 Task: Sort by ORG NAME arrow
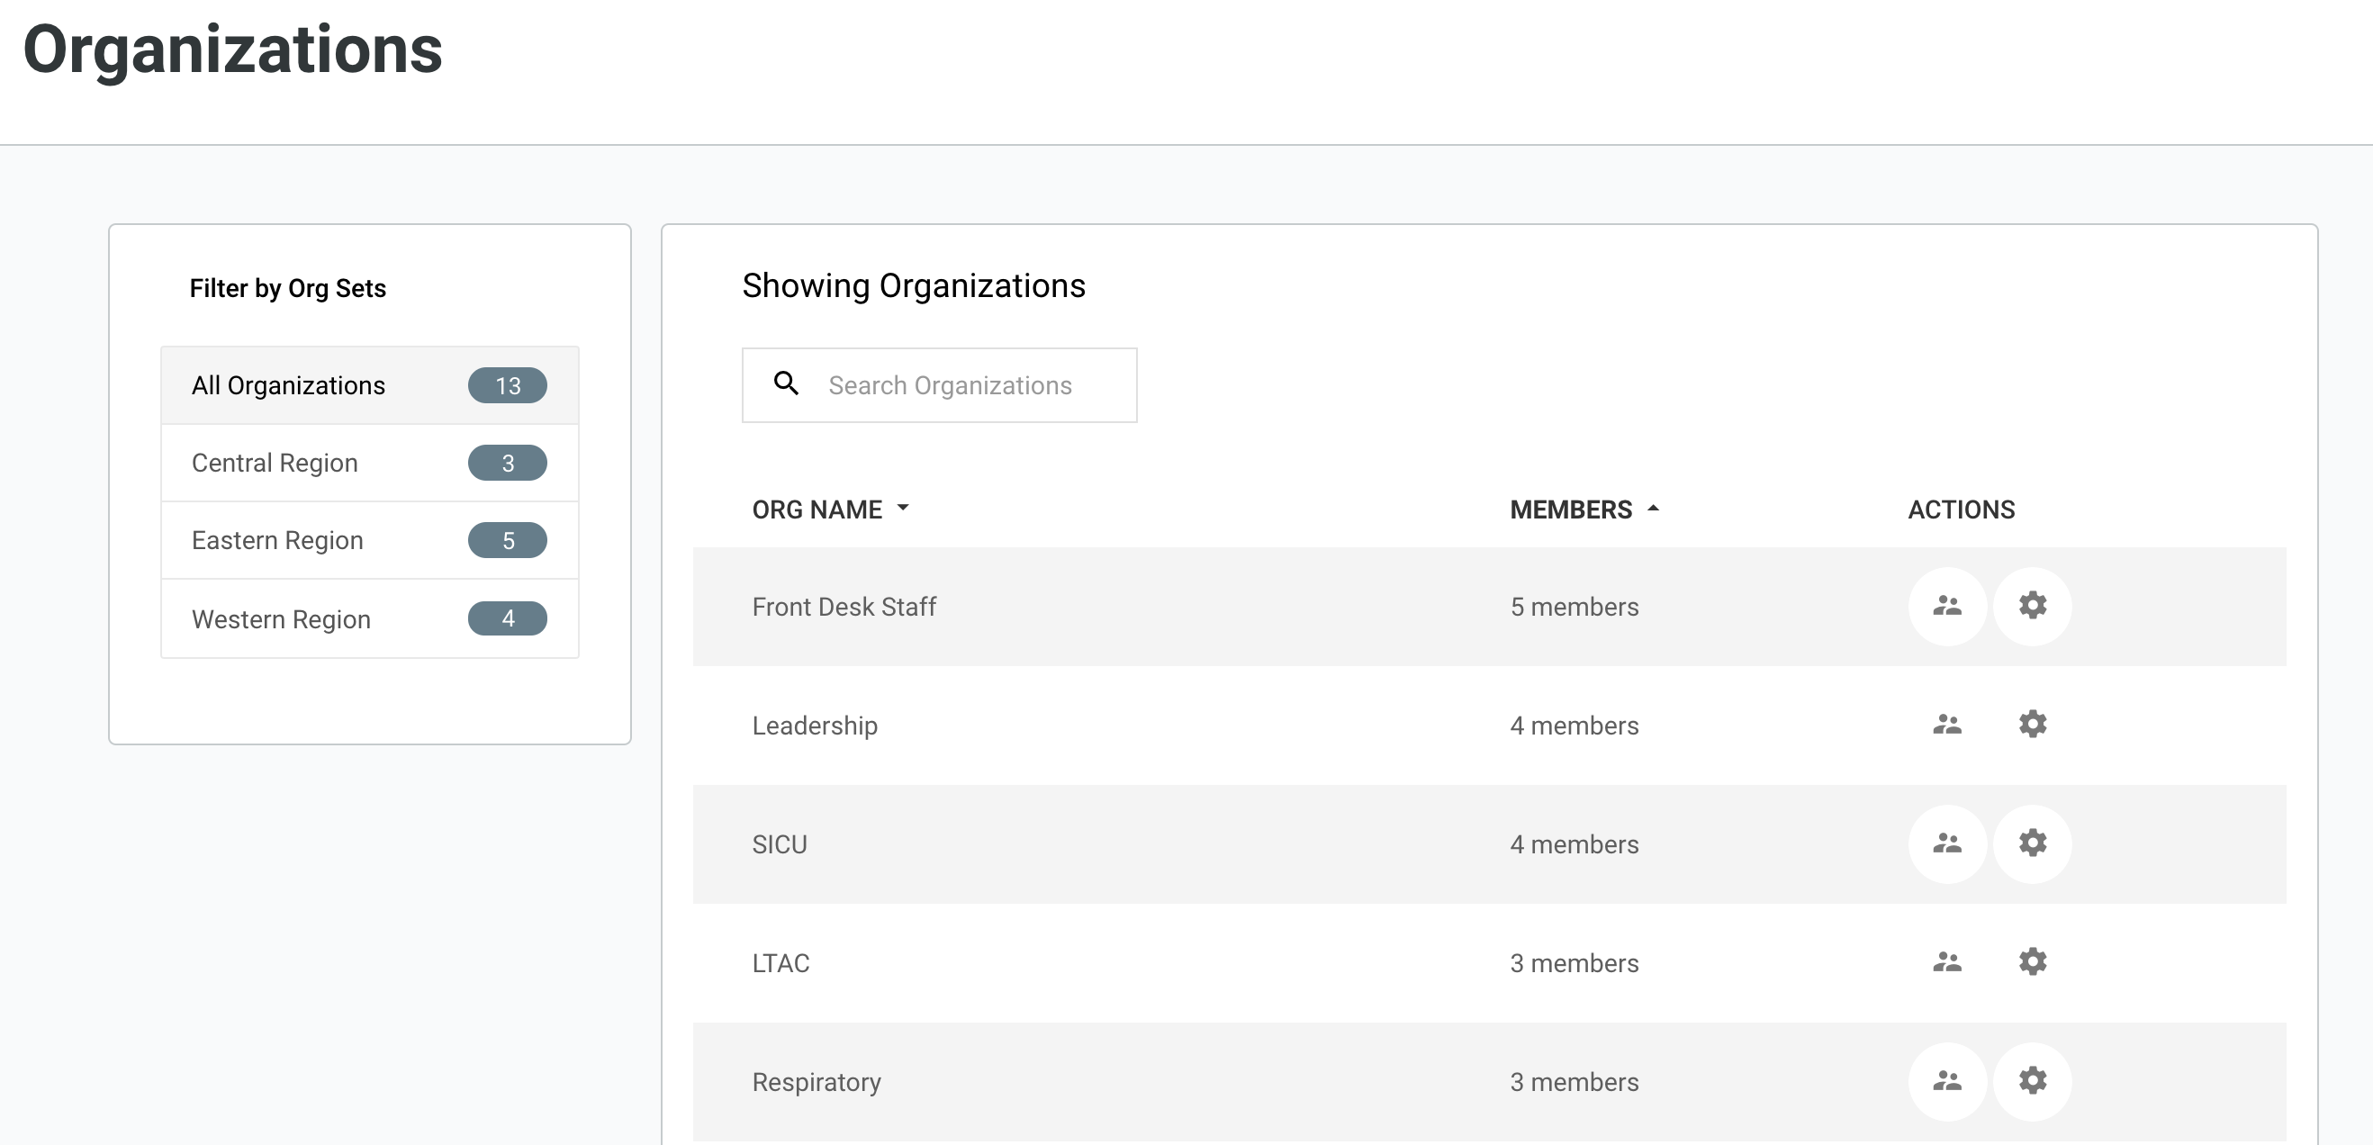pyautogui.click(x=903, y=508)
